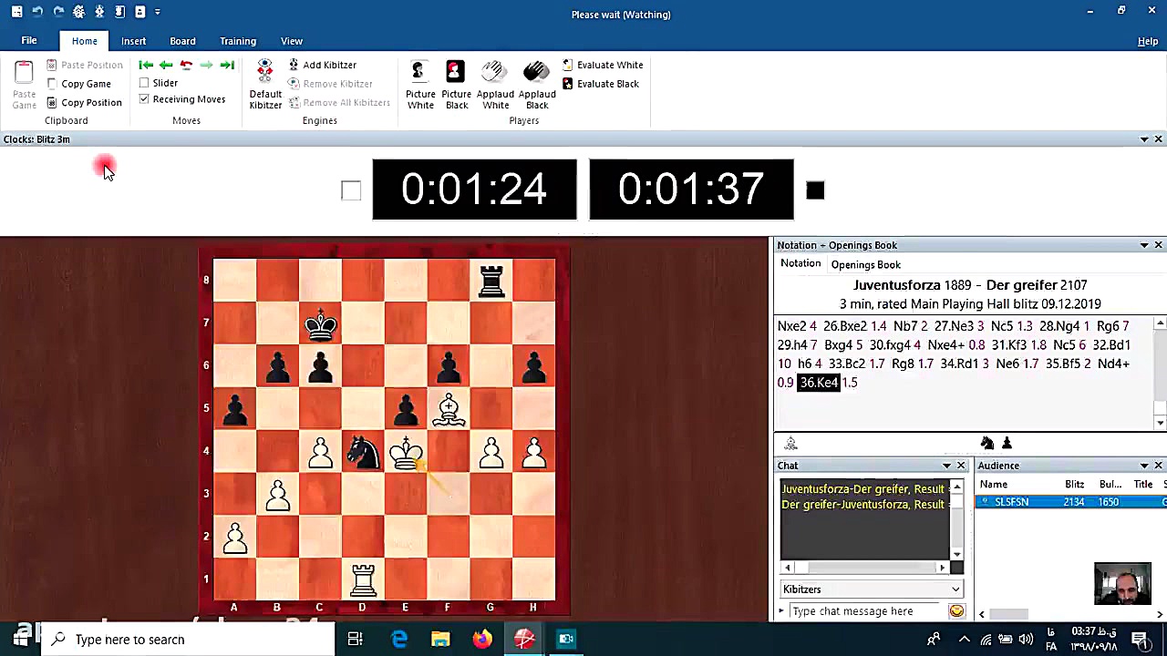Applaud the White player
This screenshot has width=1167, height=656.
coord(495,85)
